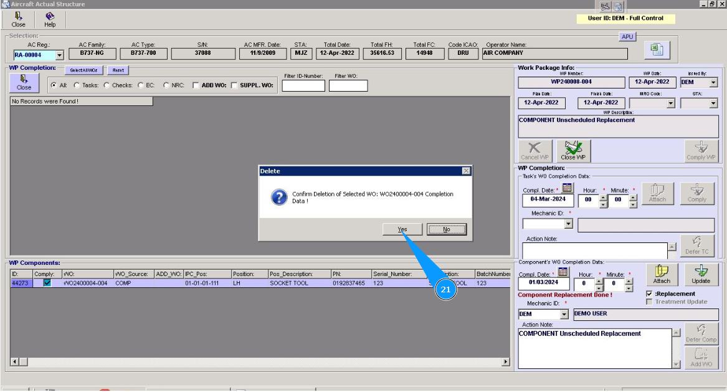The image size is (727, 392).
Task: Increase component Hour spinner value
Action: click(x=599, y=280)
